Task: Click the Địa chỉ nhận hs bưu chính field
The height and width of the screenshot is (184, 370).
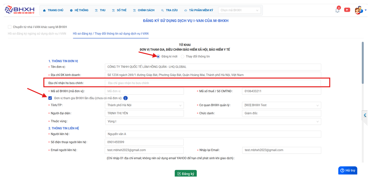Action: click(x=213, y=83)
